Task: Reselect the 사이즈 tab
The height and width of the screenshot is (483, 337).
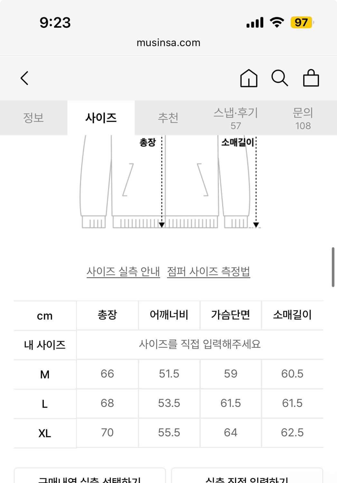Action: tap(101, 118)
